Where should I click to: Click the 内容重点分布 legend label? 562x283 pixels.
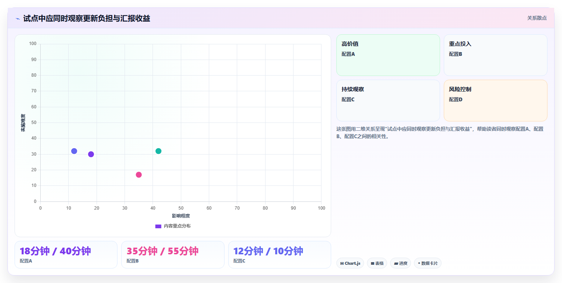[177, 226]
